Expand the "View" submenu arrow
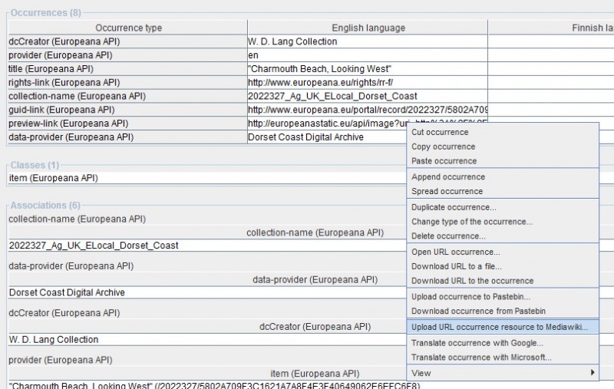The image size is (614, 389). [x=592, y=373]
